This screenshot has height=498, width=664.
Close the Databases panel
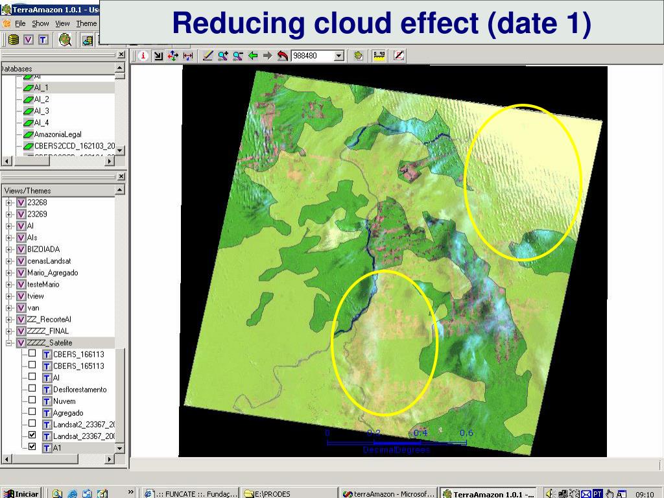click(x=121, y=54)
